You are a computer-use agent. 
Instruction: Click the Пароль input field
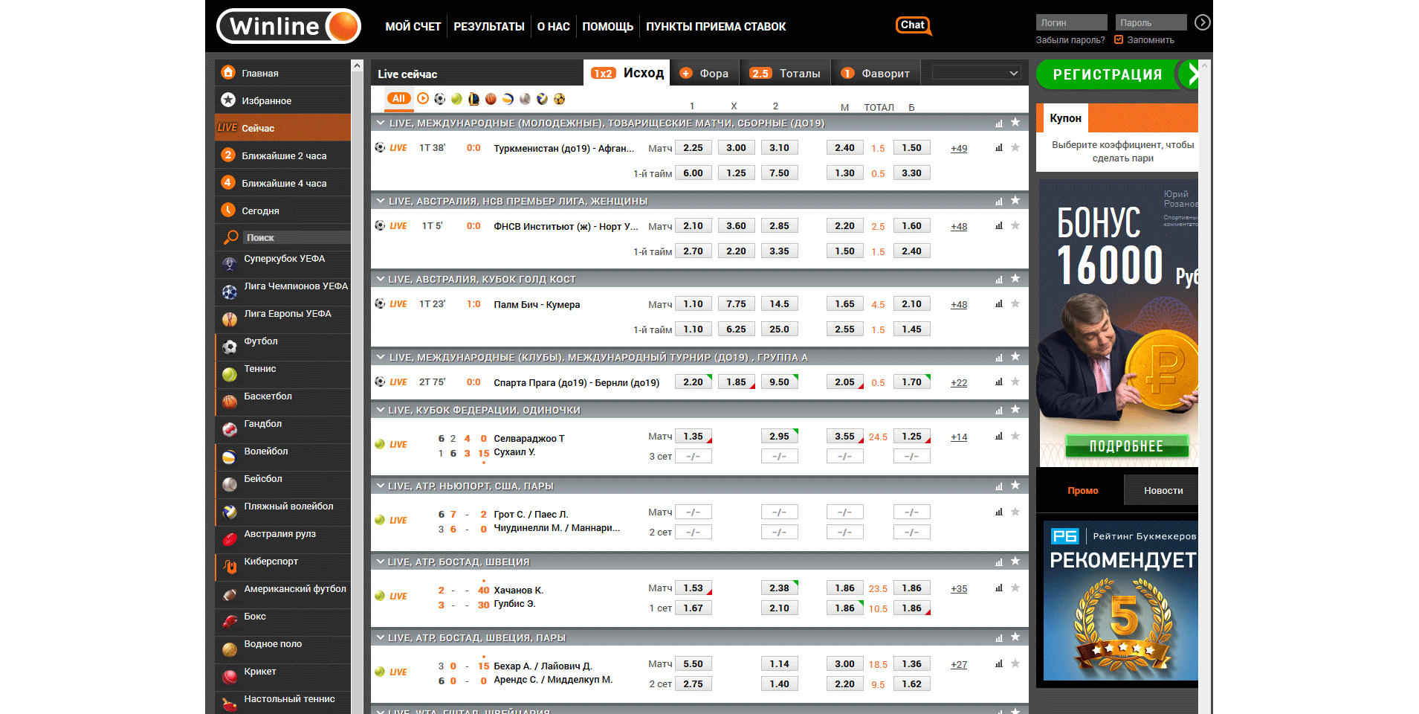1151,22
